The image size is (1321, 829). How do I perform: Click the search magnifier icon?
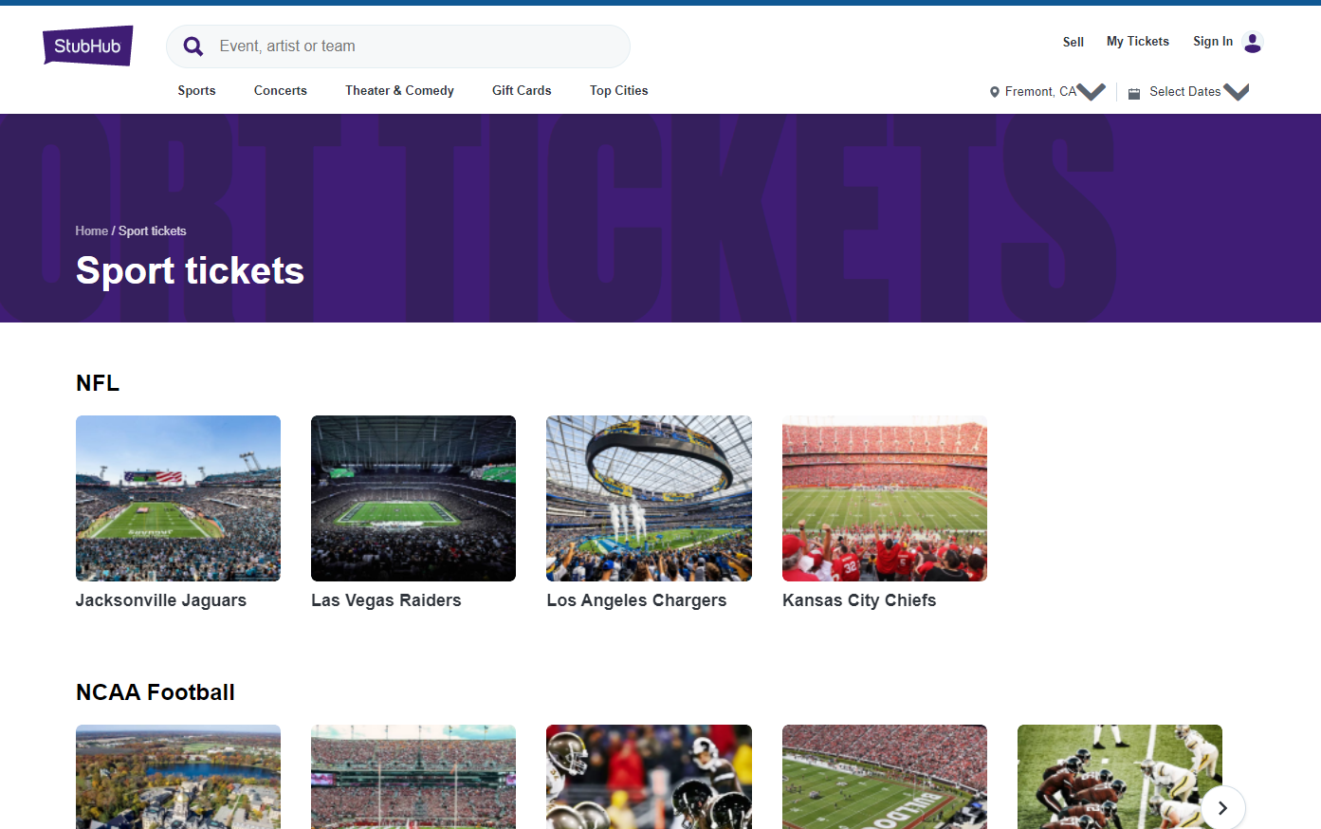click(193, 46)
